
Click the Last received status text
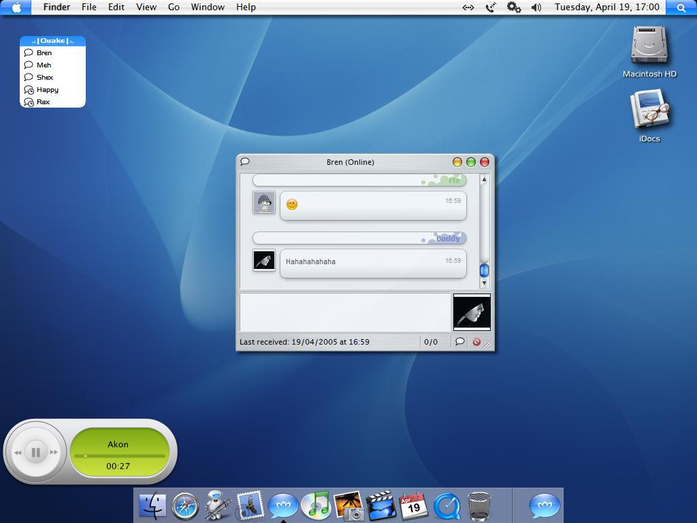click(x=304, y=342)
